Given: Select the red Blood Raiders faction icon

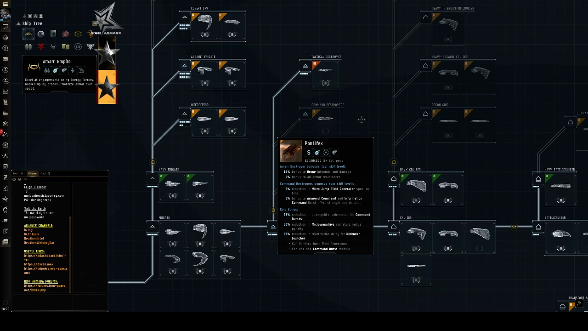Looking at the screenshot, I should pos(41,46).
